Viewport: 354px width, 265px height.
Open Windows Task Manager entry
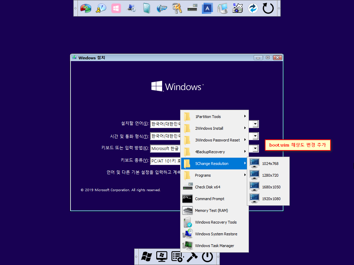215,246
